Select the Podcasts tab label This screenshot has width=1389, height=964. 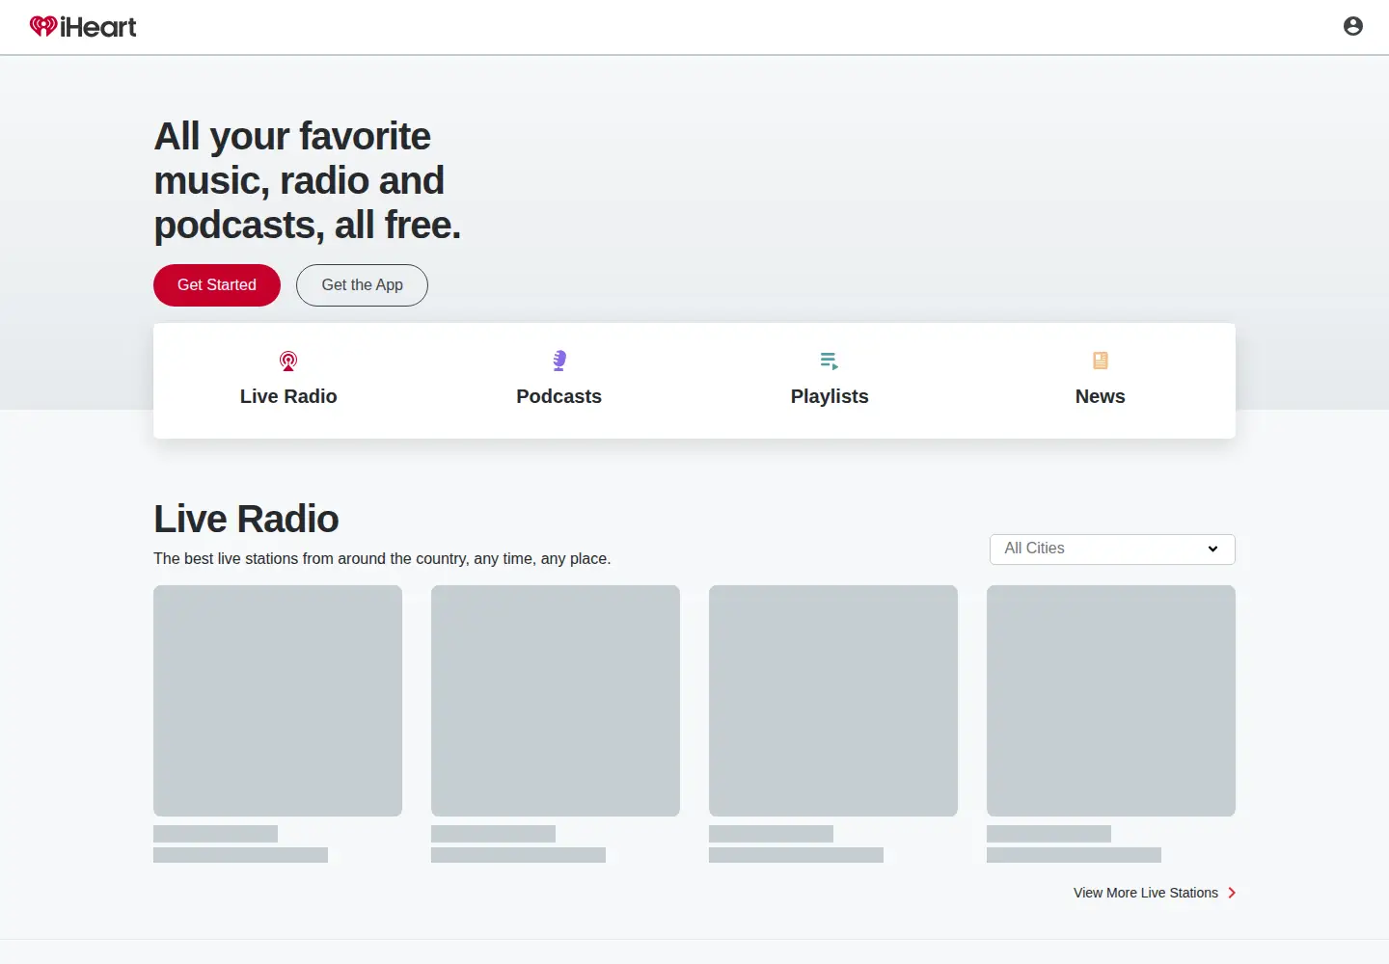pos(559,396)
